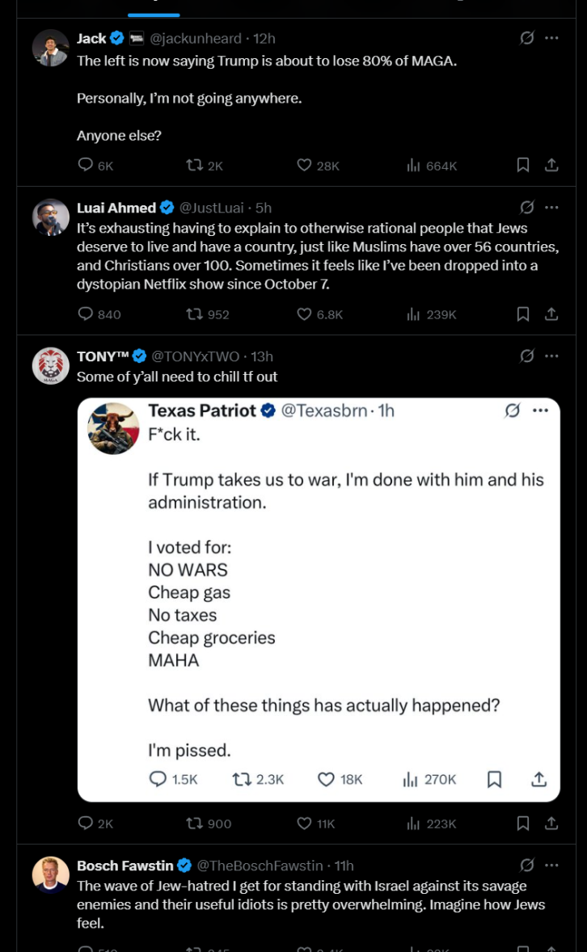587x952 pixels.
Task: Bookmark Luai Ahmed's tweet
Action: (x=522, y=314)
